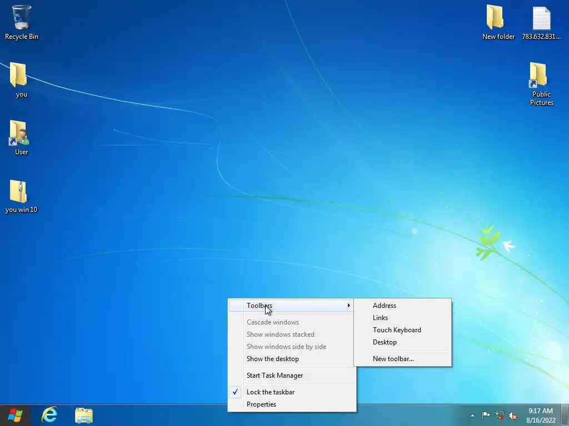Open the Windows Start button
The height and width of the screenshot is (426, 569).
pyautogui.click(x=15, y=415)
